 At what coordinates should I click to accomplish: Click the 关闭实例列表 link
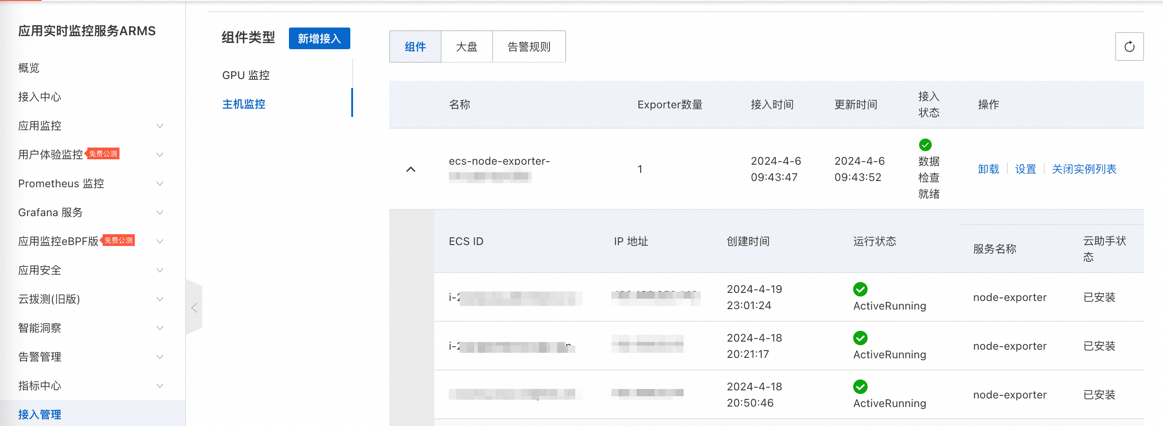click(x=1084, y=169)
